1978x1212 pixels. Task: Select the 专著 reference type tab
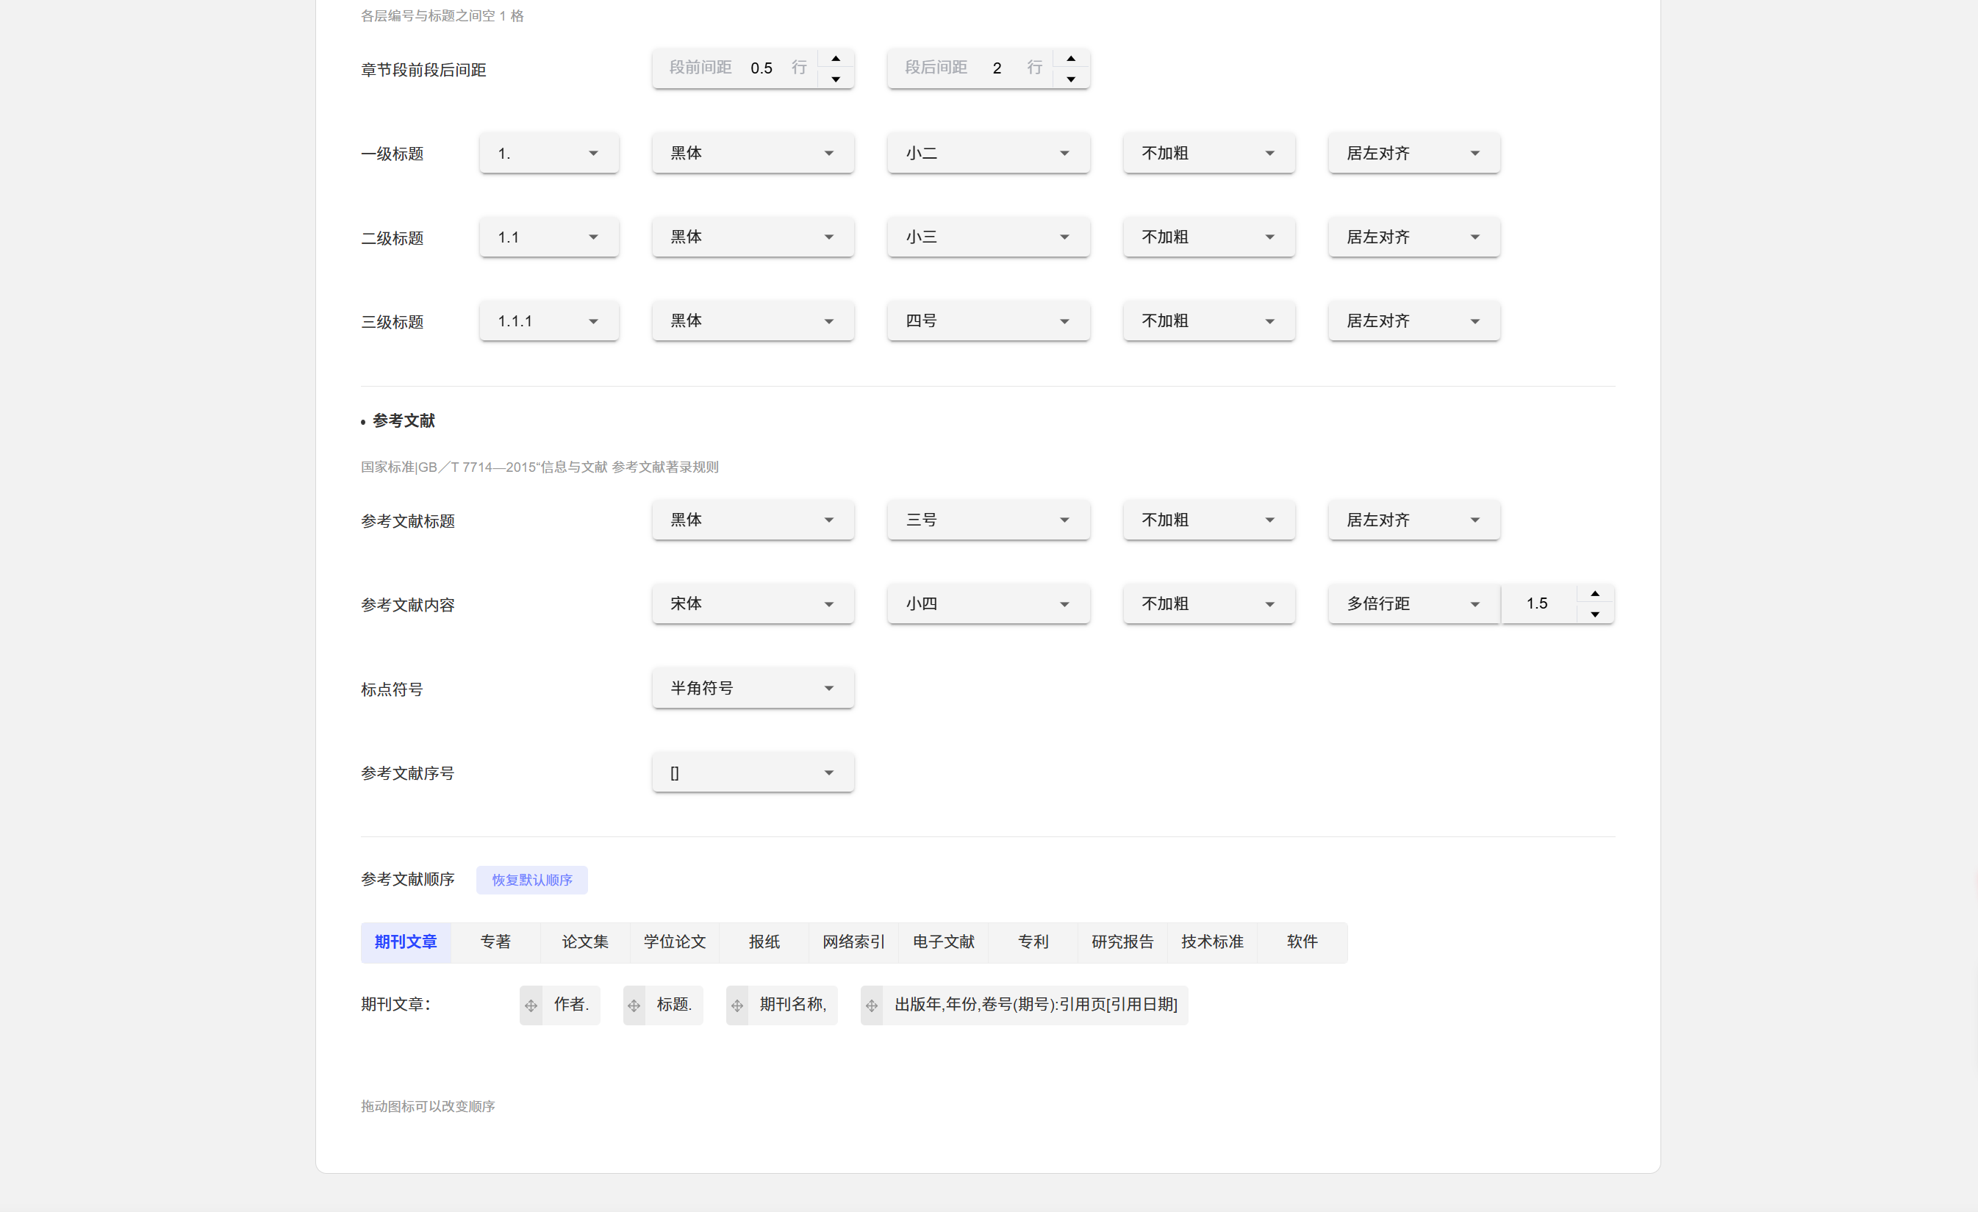click(495, 942)
